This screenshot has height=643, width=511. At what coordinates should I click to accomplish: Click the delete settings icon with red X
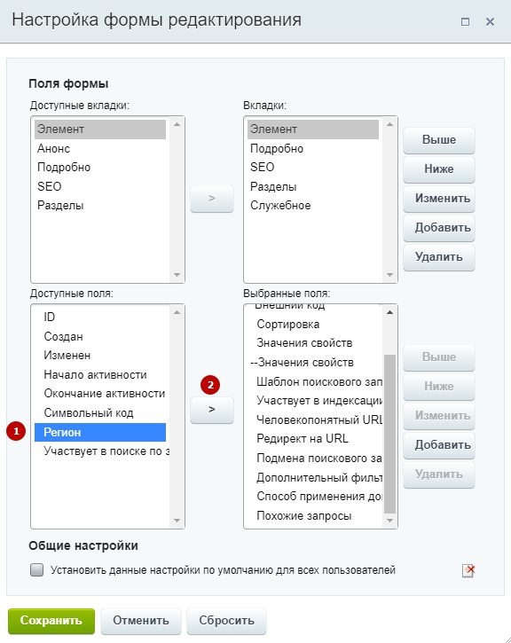click(x=468, y=570)
